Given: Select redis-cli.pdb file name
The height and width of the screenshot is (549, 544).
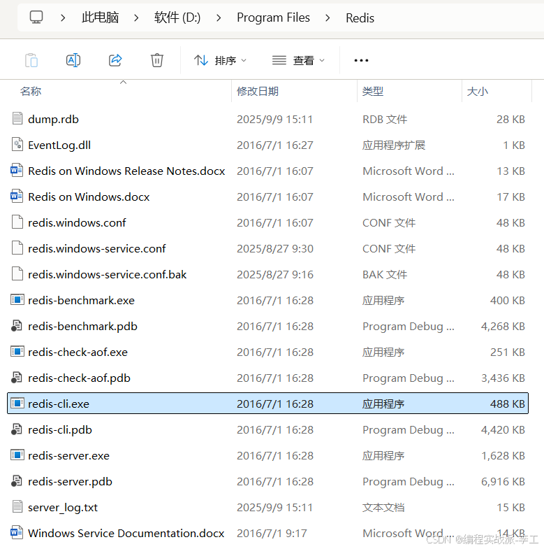Looking at the screenshot, I should pos(60,430).
